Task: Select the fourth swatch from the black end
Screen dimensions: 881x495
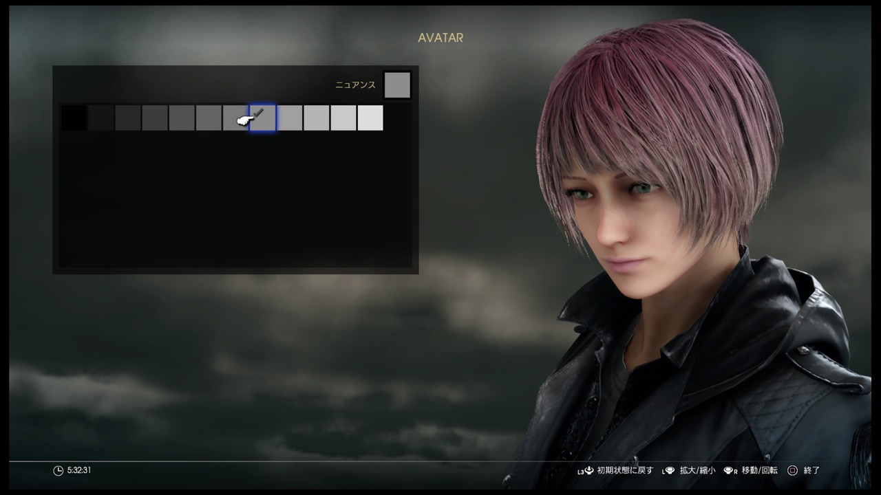Action: tap(155, 118)
